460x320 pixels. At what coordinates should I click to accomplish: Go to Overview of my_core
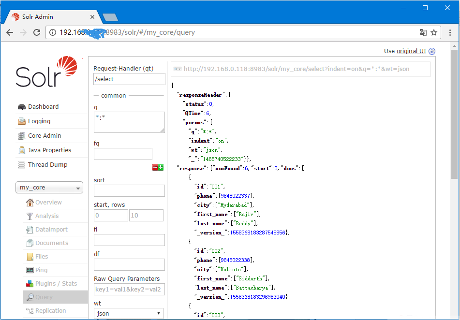coord(48,203)
